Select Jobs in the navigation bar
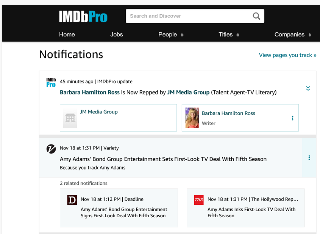 tap(116, 35)
